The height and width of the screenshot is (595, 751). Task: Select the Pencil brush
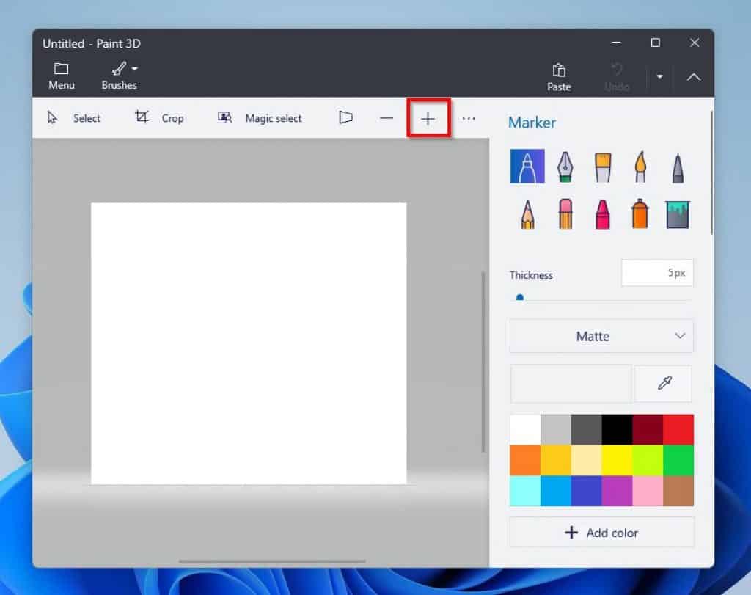(x=527, y=214)
